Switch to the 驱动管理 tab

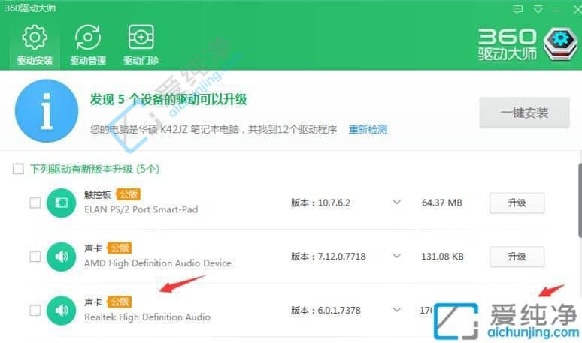pyautogui.click(x=88, y=44)
